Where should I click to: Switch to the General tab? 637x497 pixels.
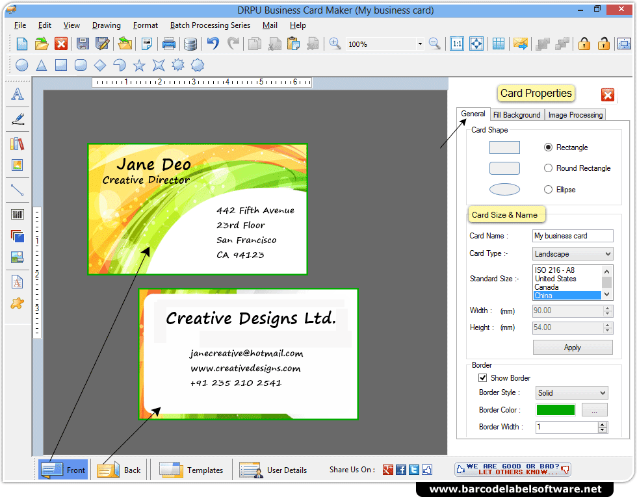pyautogui.click(x=473, y=114)
